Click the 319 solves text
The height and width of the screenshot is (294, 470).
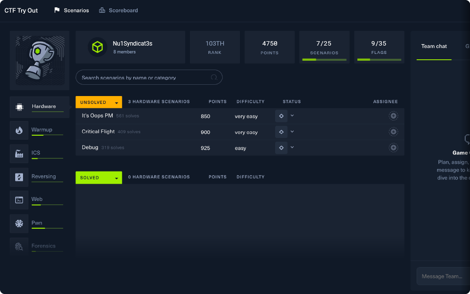pyautogui.click(x=113, y=147)
